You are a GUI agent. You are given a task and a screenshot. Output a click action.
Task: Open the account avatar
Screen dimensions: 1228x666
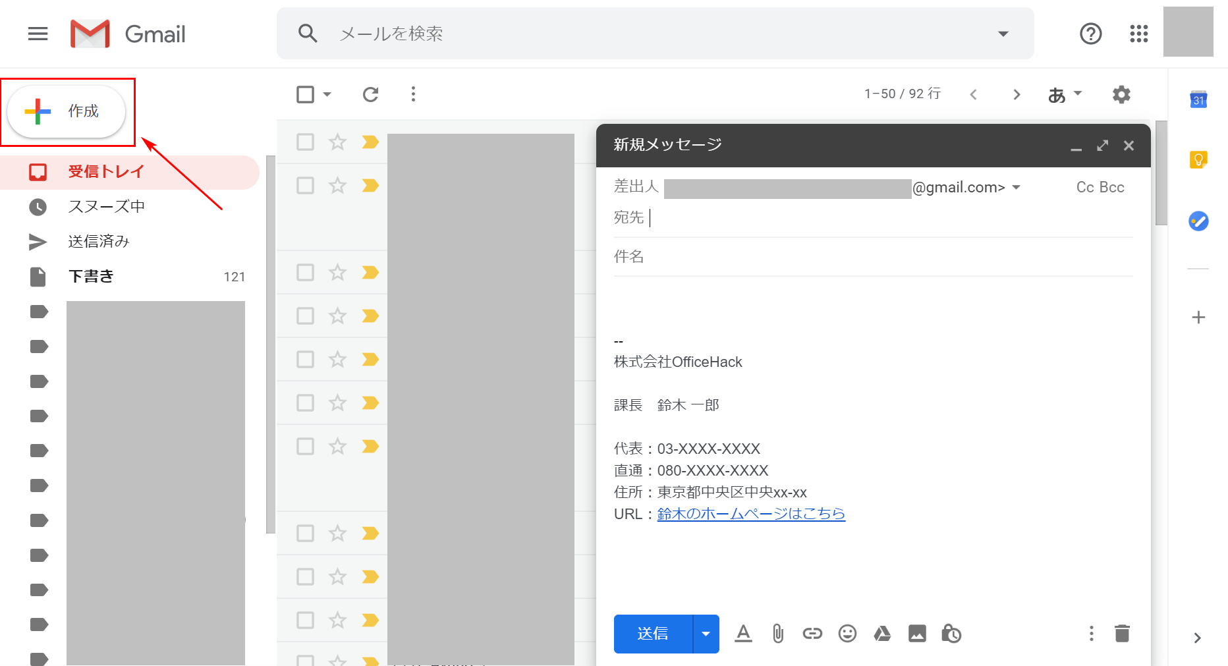1188,32
